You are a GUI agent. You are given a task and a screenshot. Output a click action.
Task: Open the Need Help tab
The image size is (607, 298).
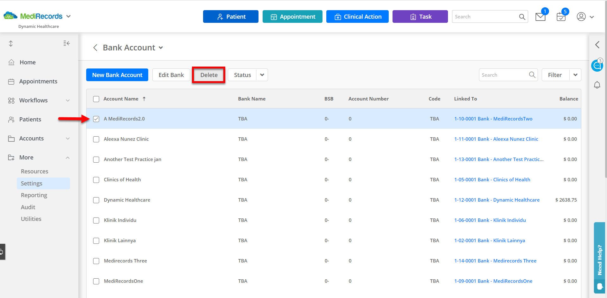[x=599, y=258]
